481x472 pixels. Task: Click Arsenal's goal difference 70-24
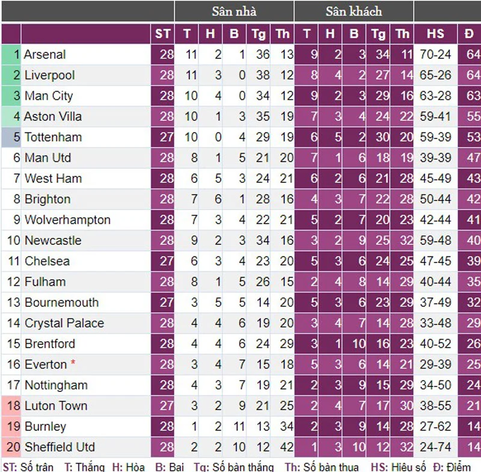point(435,55)
